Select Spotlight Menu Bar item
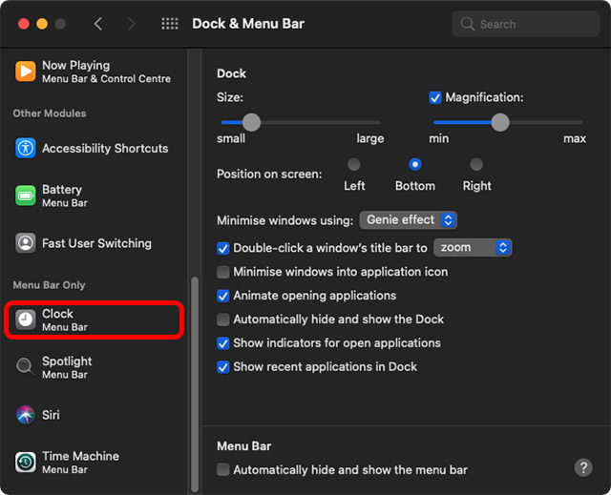This screenshot has height=495, width=611. (x=94, y=367)
